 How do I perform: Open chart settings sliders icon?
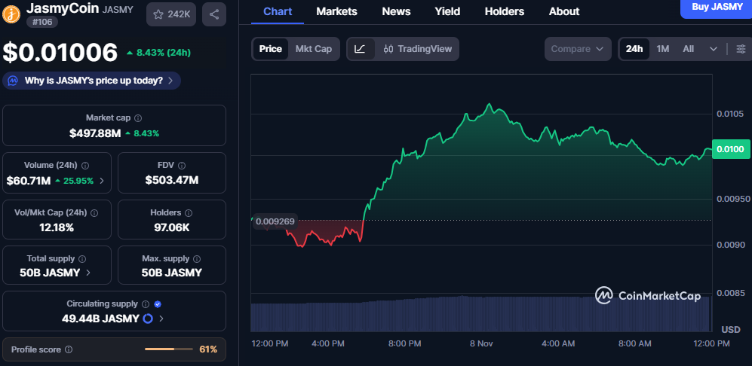[741, 49]
